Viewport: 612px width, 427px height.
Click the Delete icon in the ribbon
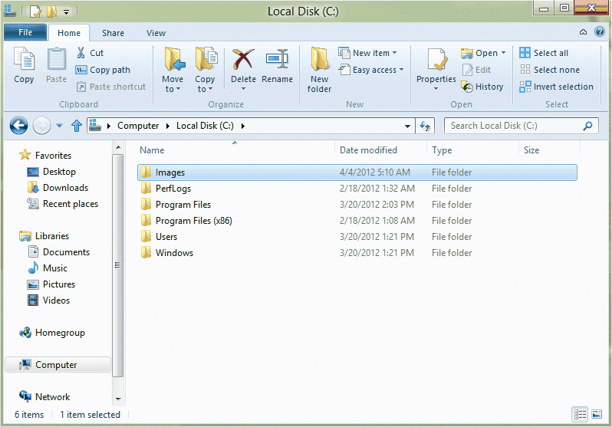243,60
